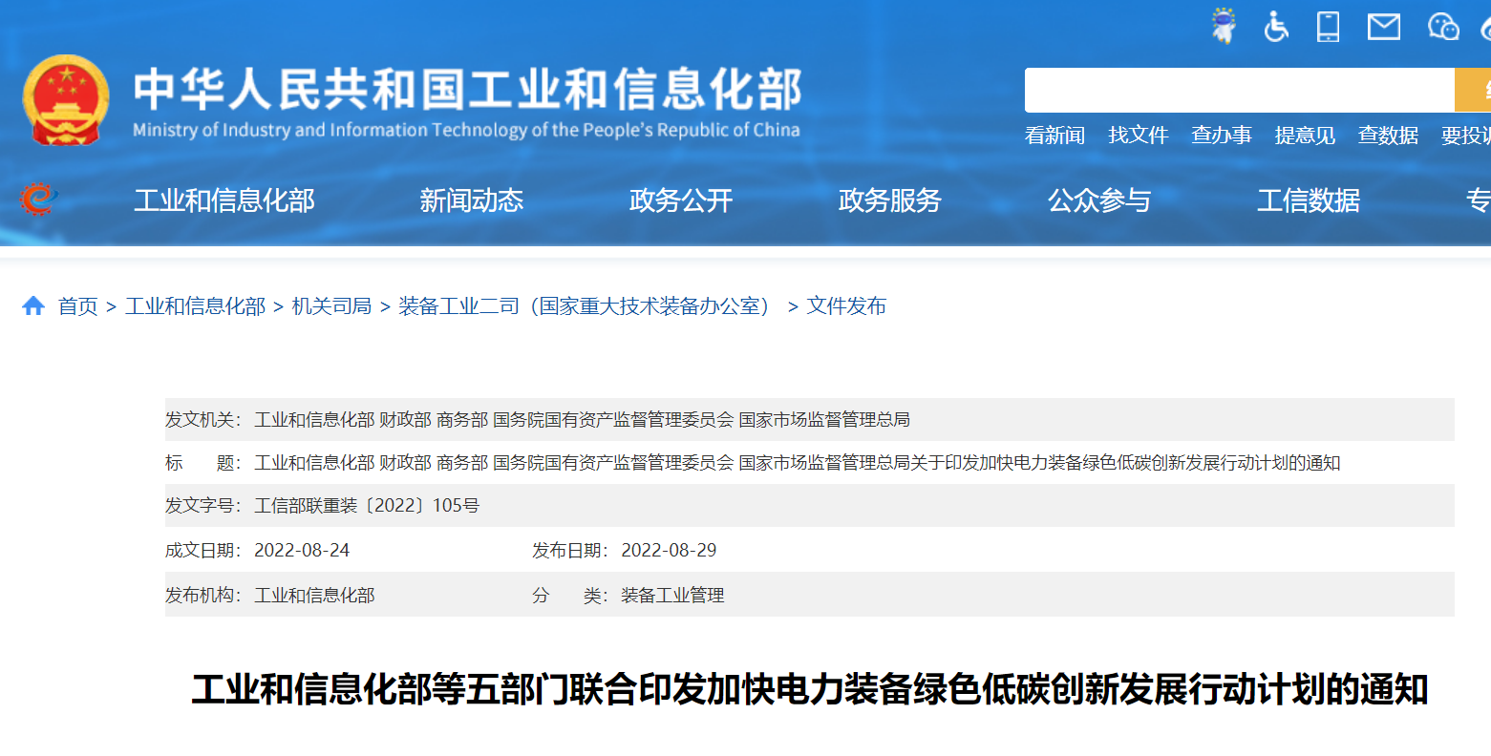Open 工业和信息化部 breadcrumb link

195,306
